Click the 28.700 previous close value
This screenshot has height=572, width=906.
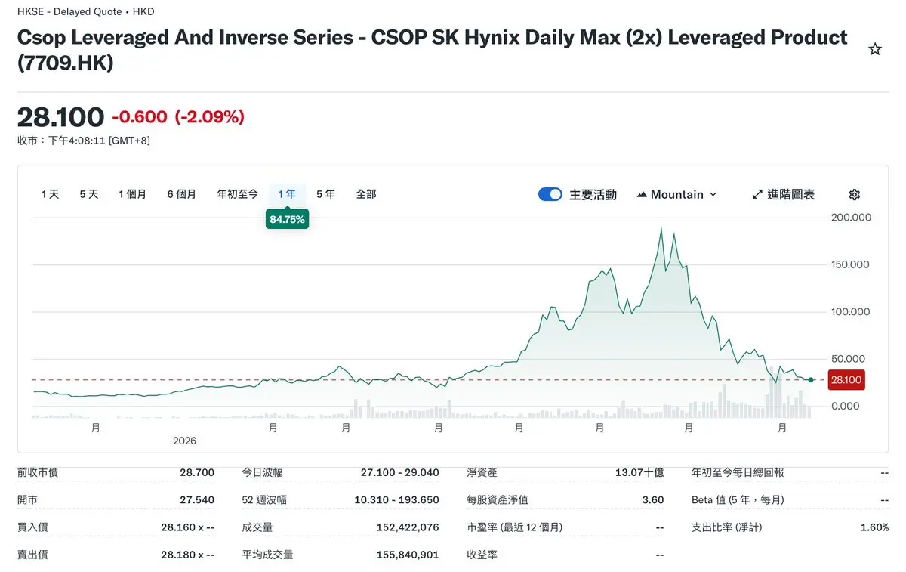pyautogui.click(x=197, y=473)
